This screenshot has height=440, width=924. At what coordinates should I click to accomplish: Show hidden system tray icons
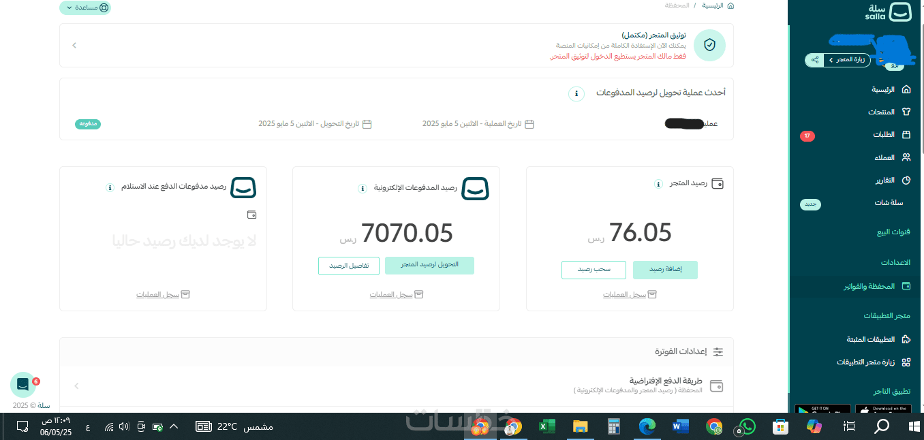tap(173, 426)
